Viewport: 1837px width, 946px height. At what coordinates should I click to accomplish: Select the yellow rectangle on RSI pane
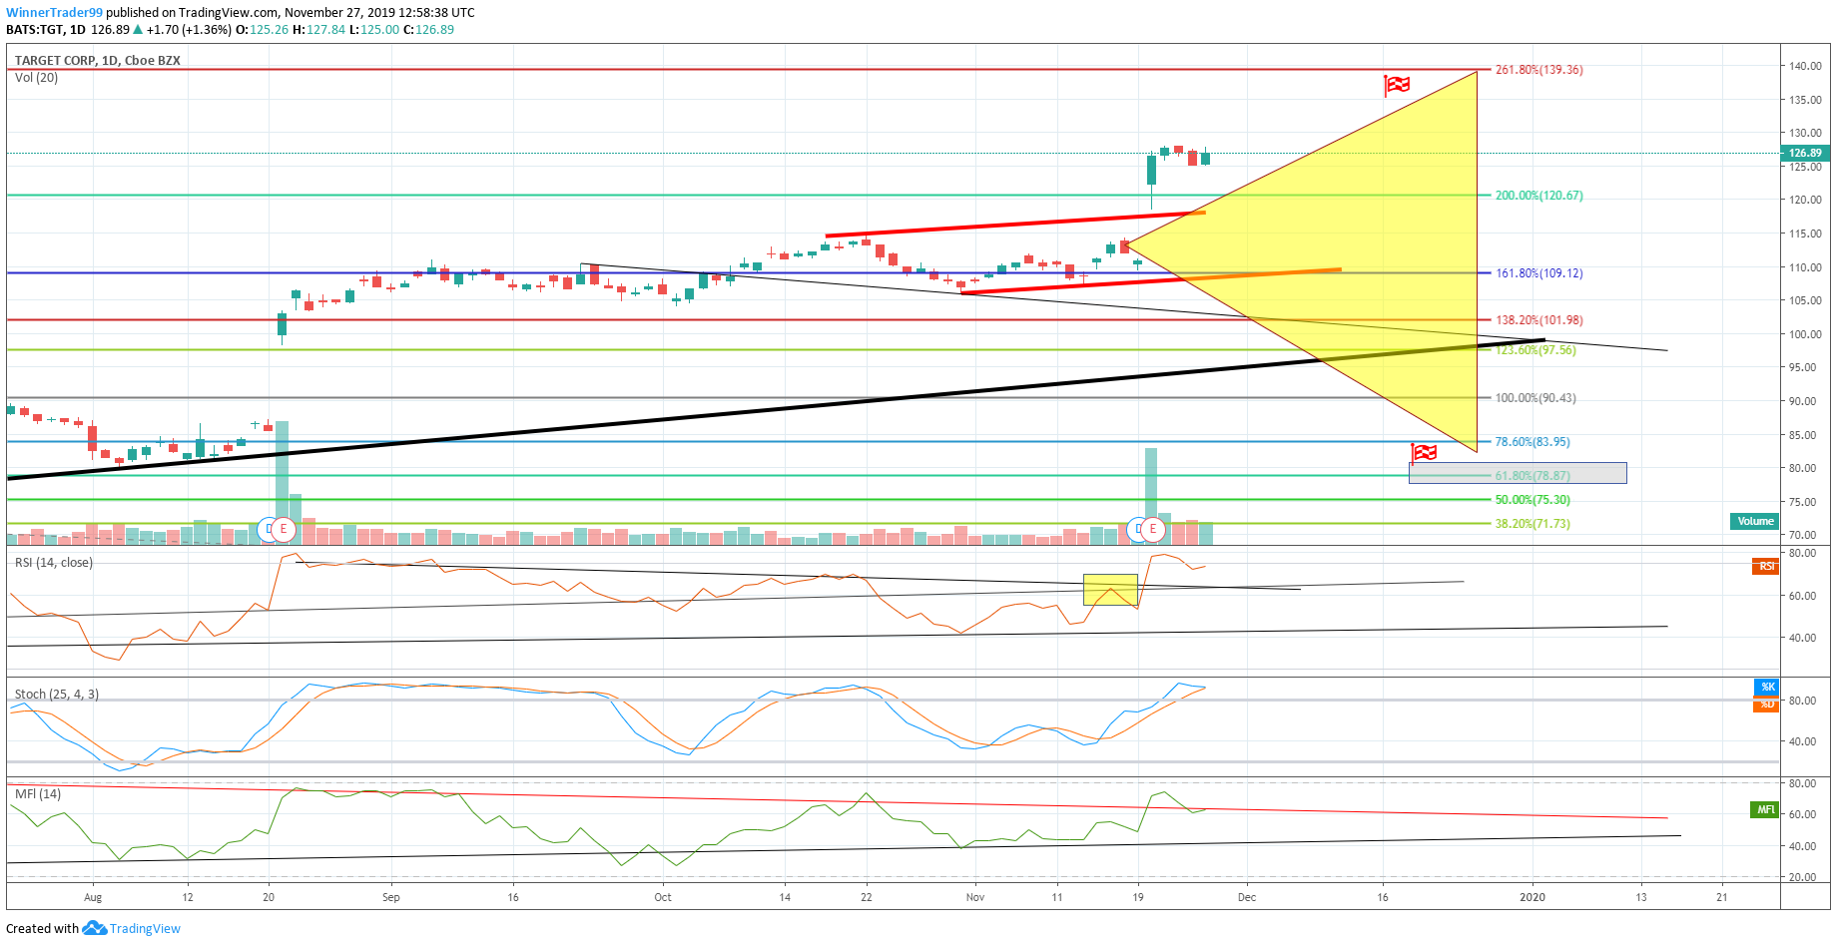[1110, 590]
